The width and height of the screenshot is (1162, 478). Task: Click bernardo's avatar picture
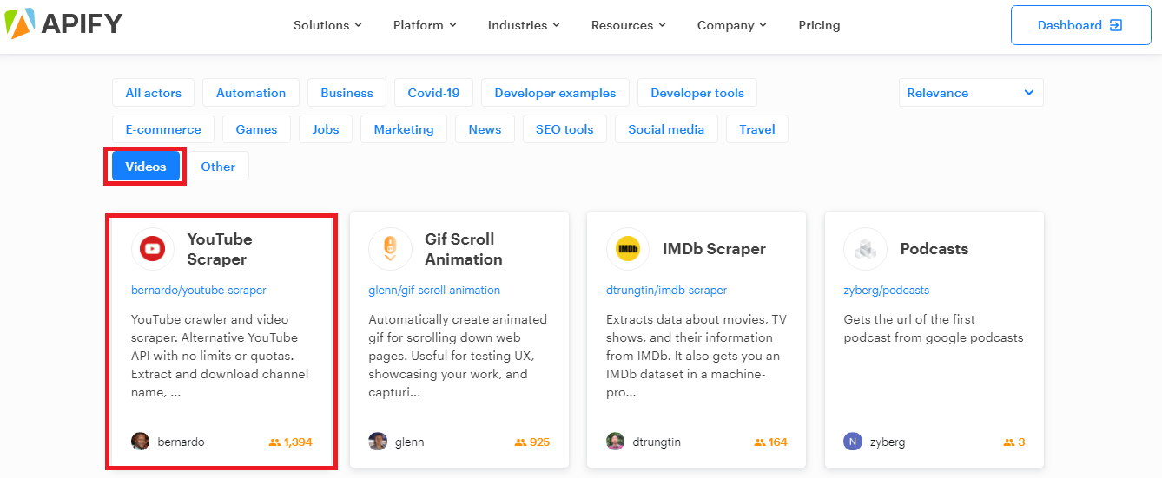tap(140, 442)
